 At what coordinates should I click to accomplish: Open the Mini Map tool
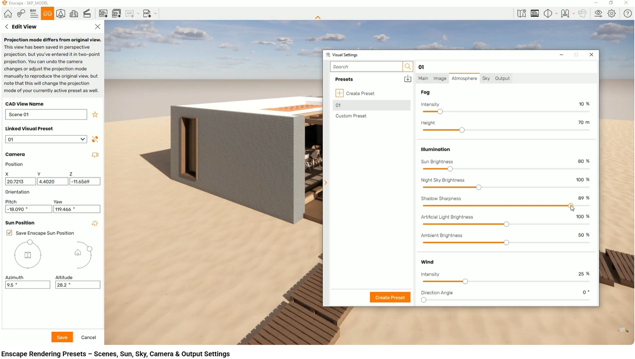(x=521, y=13)
